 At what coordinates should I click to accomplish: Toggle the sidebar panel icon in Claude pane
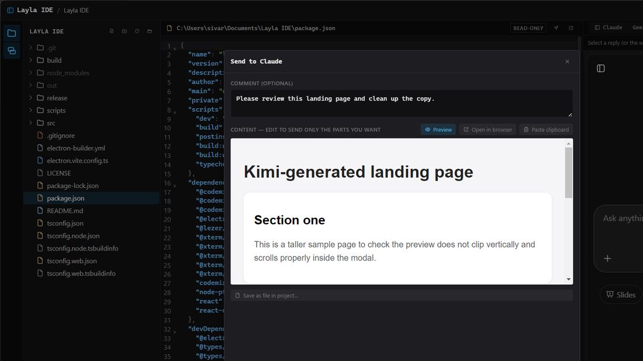(601, 68)
